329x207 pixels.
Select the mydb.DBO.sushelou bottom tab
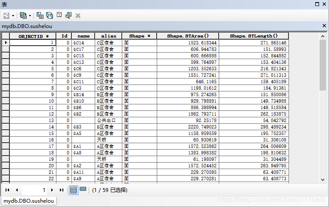tap(29, 201)
